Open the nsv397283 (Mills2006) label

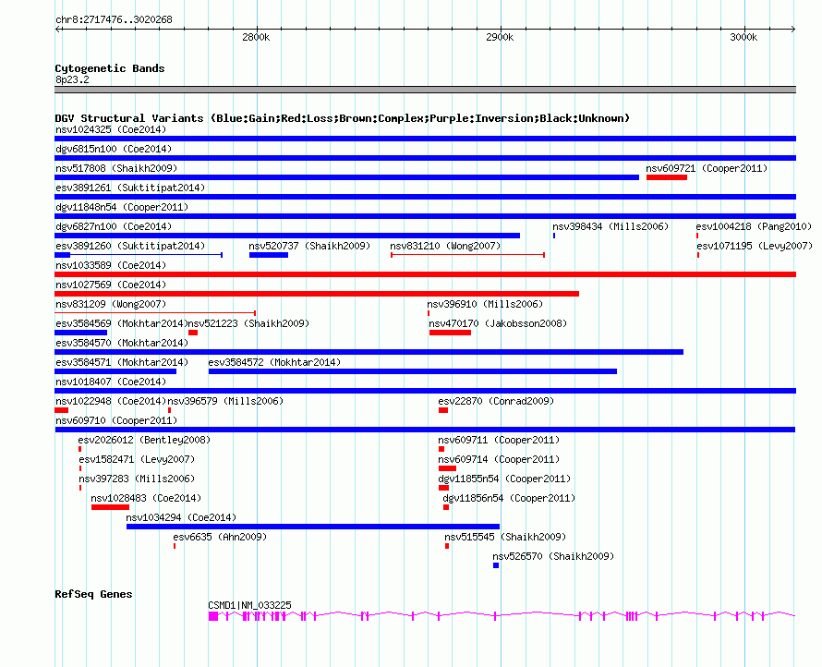coord(137,479)
